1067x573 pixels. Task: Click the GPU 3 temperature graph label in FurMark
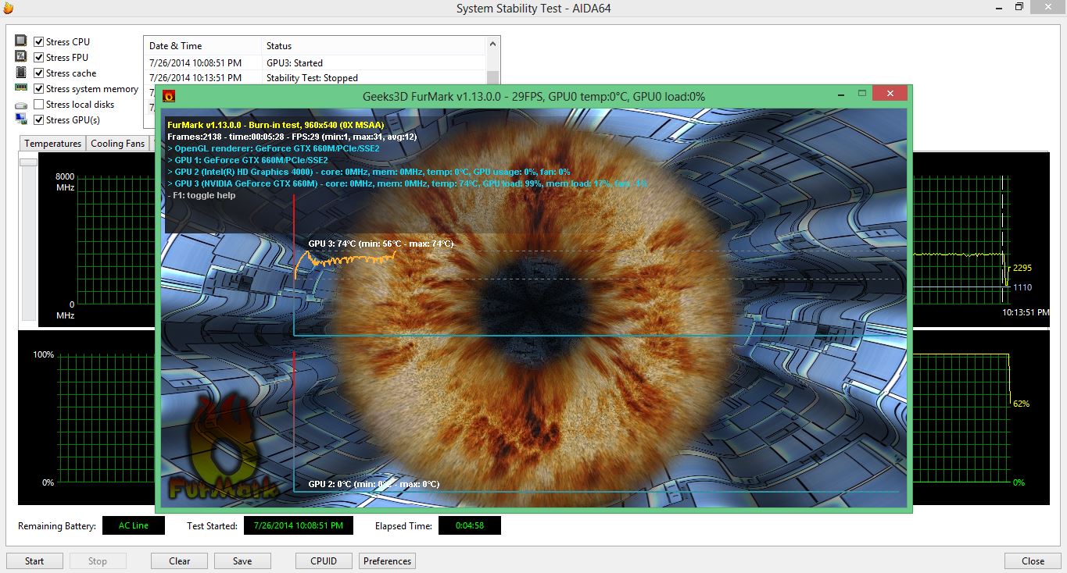tap(381, 244)
